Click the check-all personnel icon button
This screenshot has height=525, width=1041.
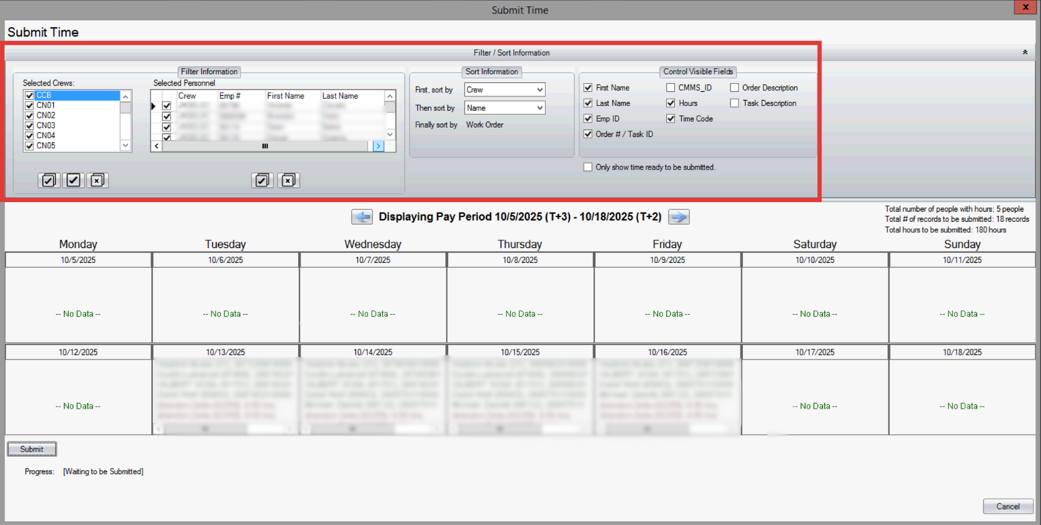(262, 180)
